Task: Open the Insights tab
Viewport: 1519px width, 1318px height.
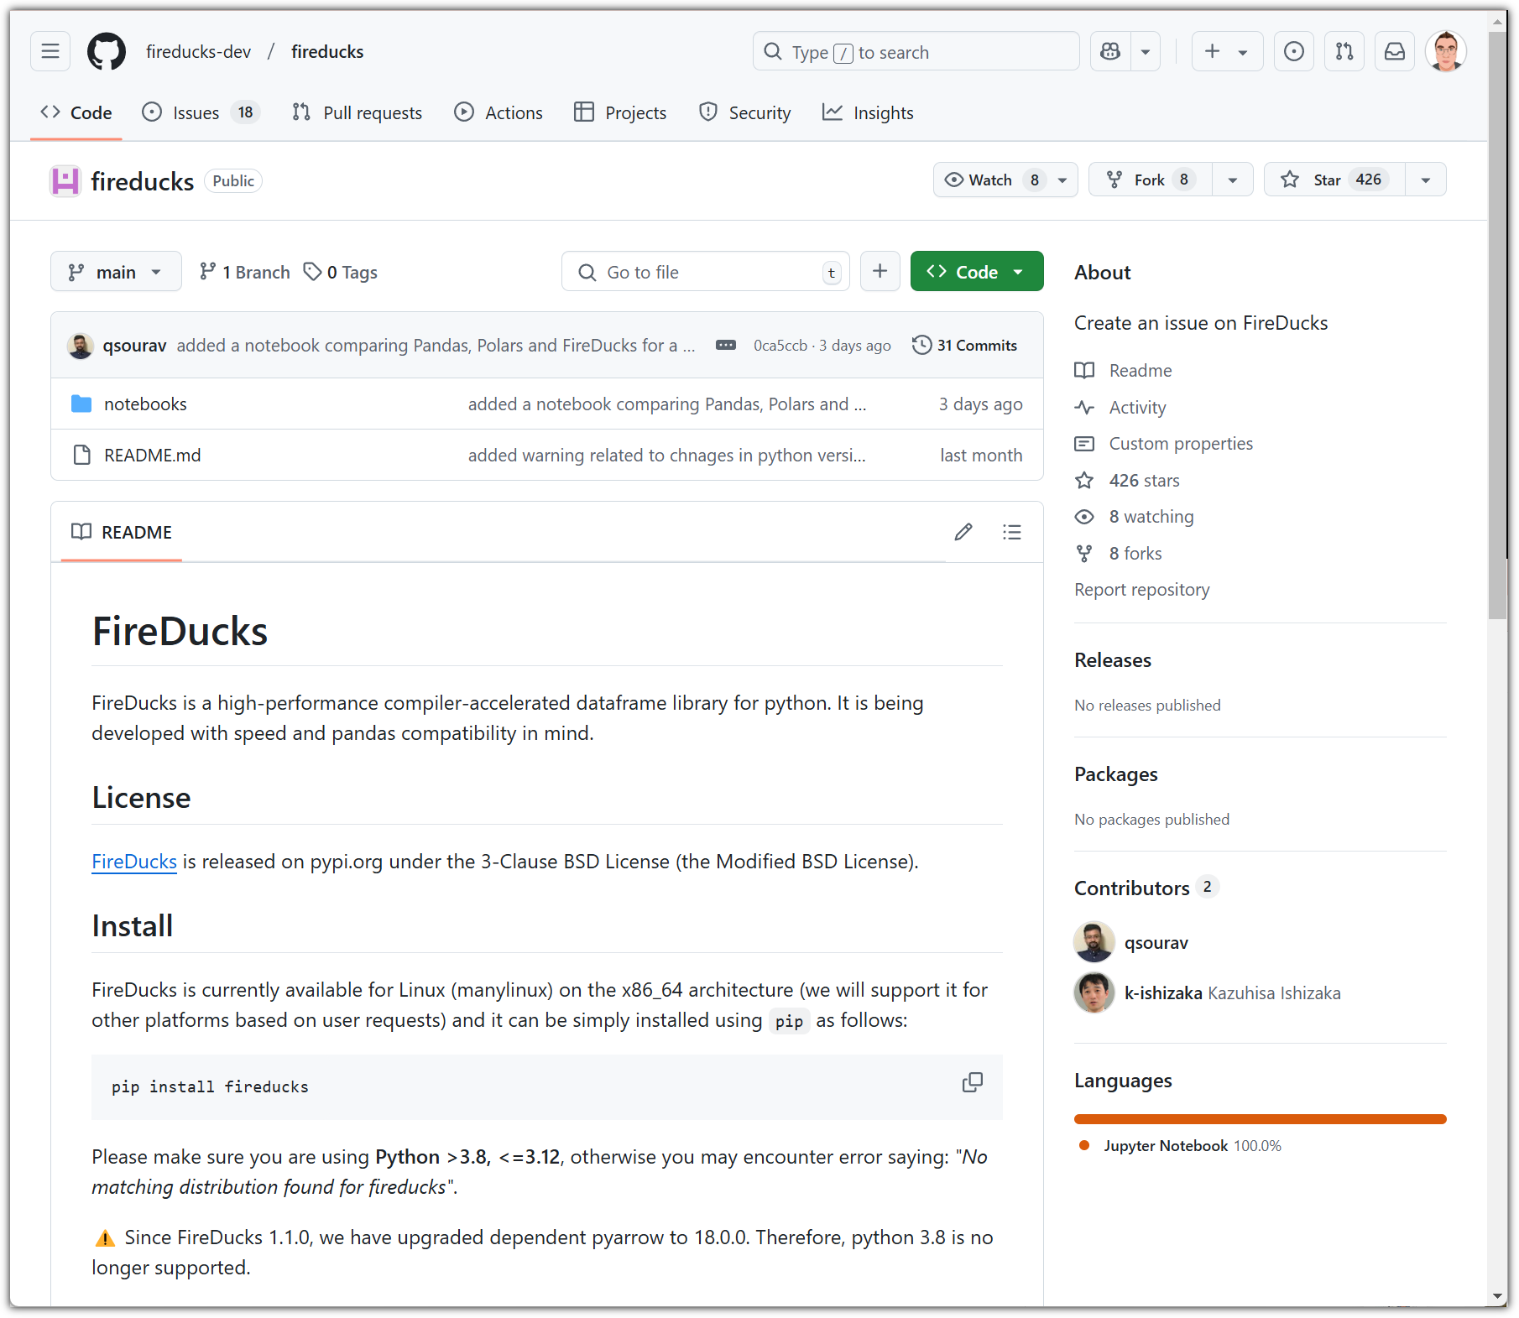Action: [x=868, y=112]
